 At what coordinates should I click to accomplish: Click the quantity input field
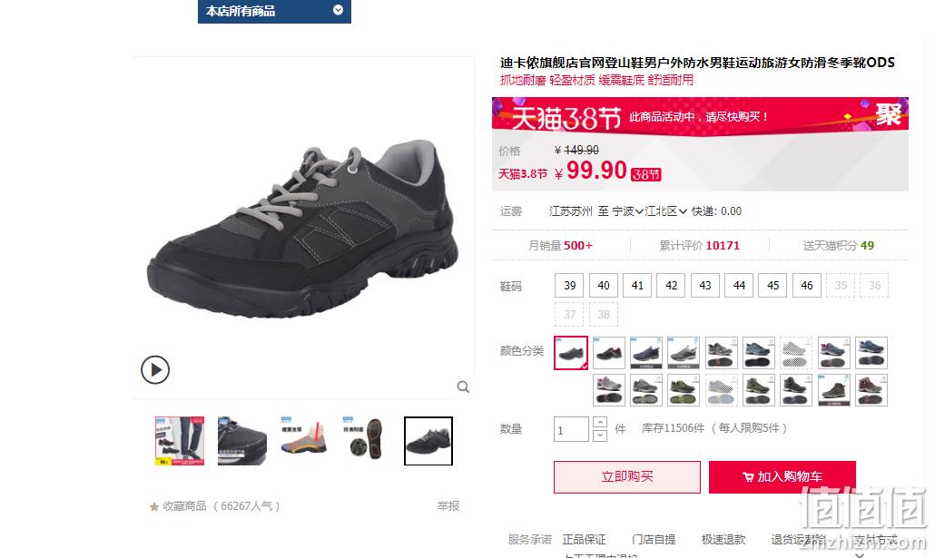(571, 429)
